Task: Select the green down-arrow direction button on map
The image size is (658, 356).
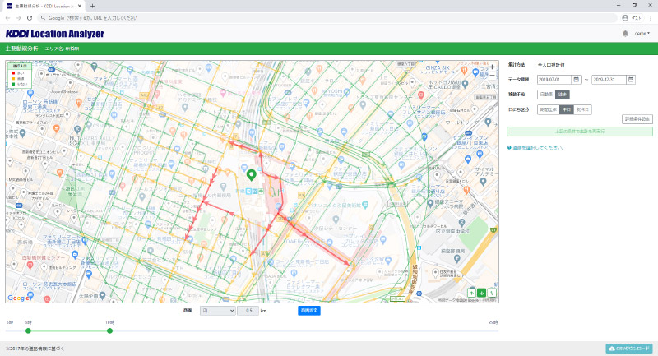Action: click(482, 293)
